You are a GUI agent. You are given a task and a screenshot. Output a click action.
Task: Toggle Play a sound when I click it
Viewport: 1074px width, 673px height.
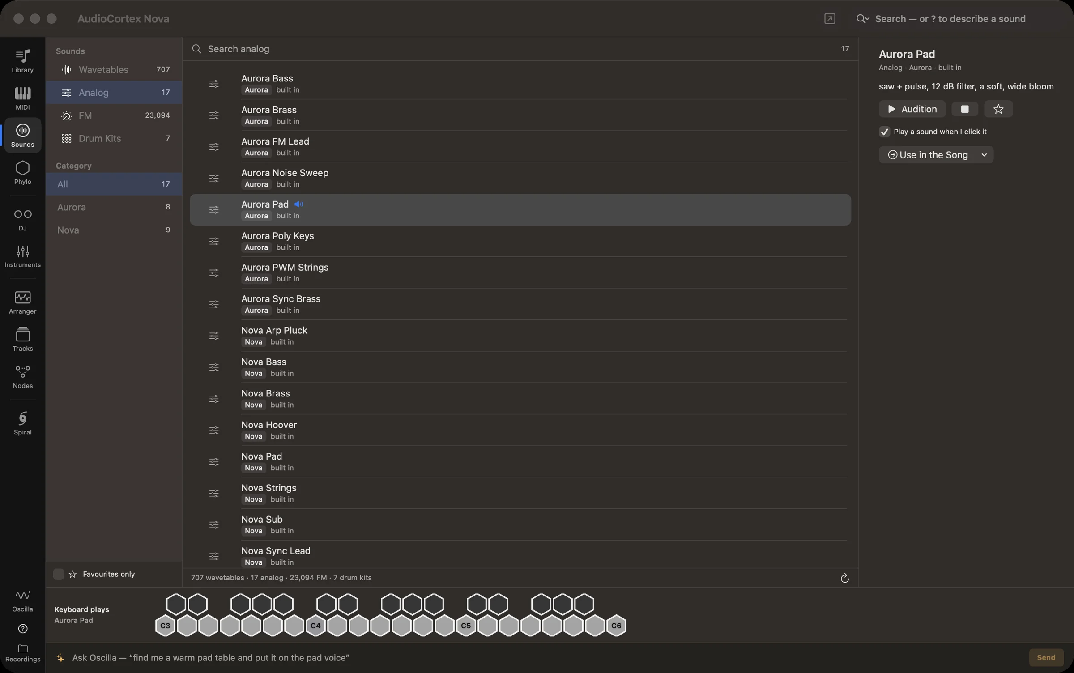tap(884, 132)
